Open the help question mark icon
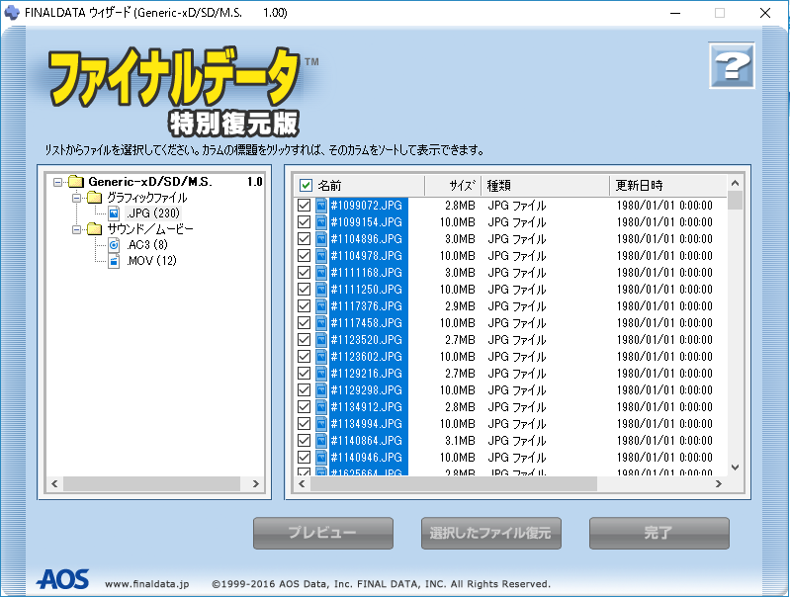This screenshot has height=597, width=790. click(x=732, y=66)
